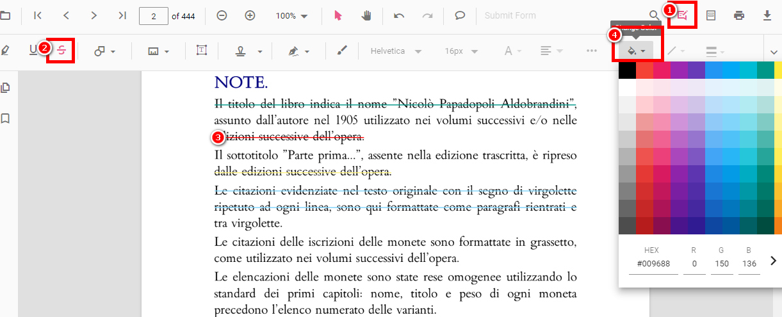Screen dimensions: 782x317
Task: Click the R value field
Action: click(x=694, y=264)
